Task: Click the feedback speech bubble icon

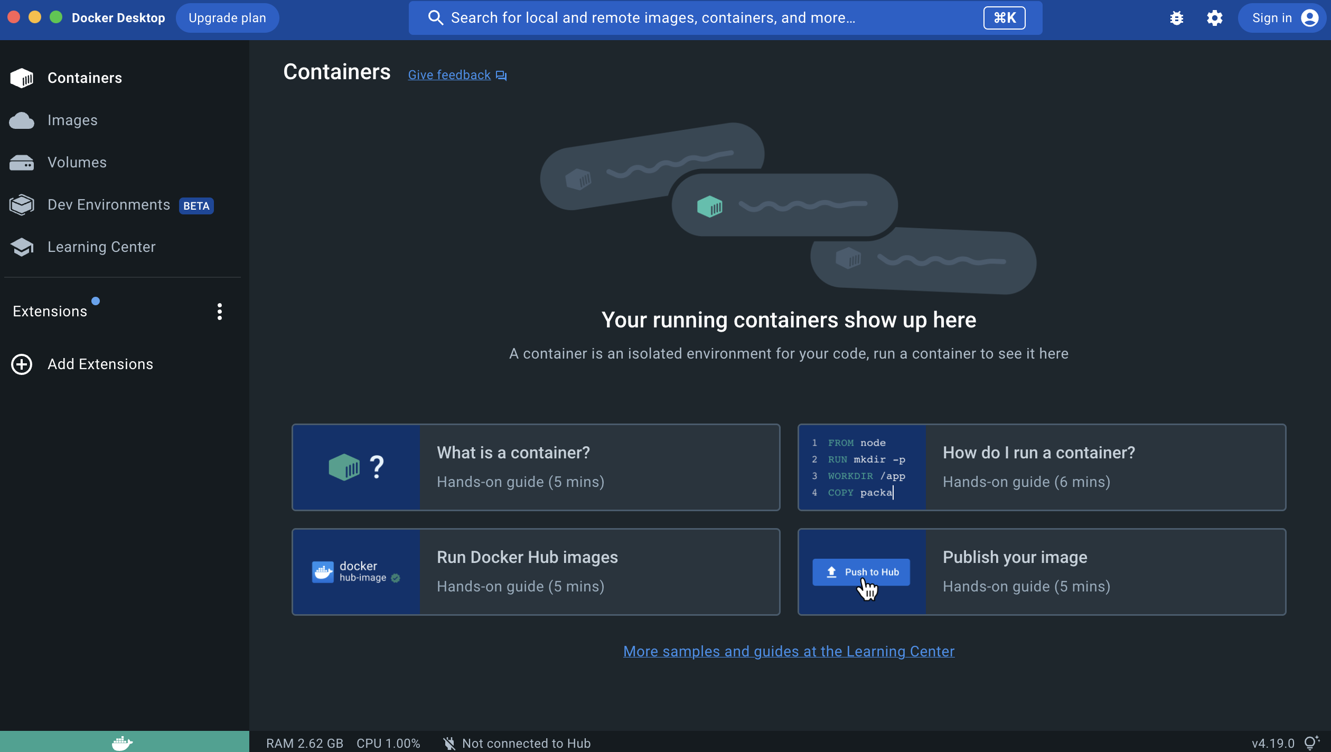Action: [x=501, y=76]
